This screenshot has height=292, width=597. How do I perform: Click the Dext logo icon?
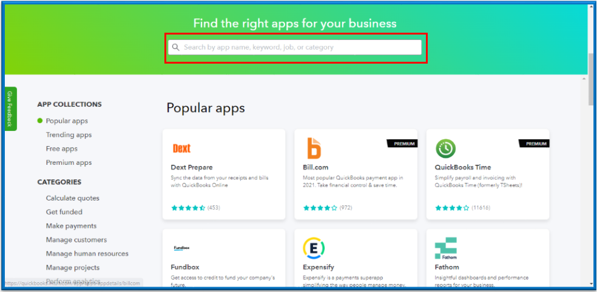pos(181,148)
